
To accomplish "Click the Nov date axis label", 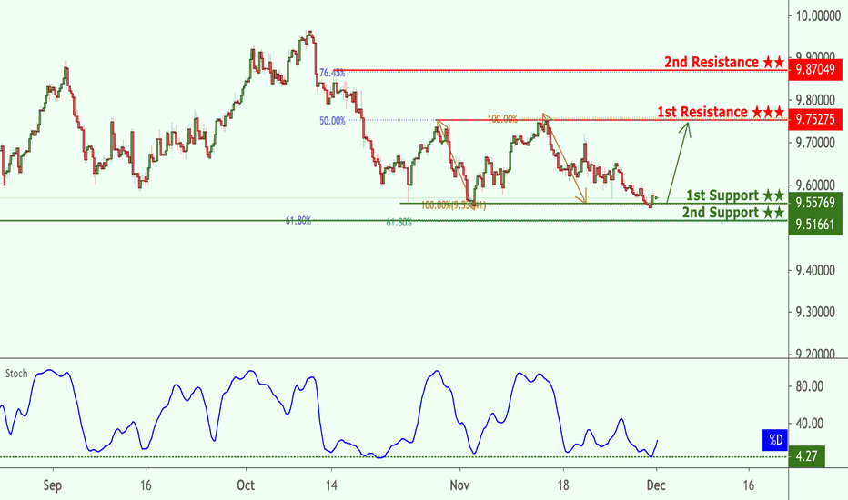I will 459,485.
